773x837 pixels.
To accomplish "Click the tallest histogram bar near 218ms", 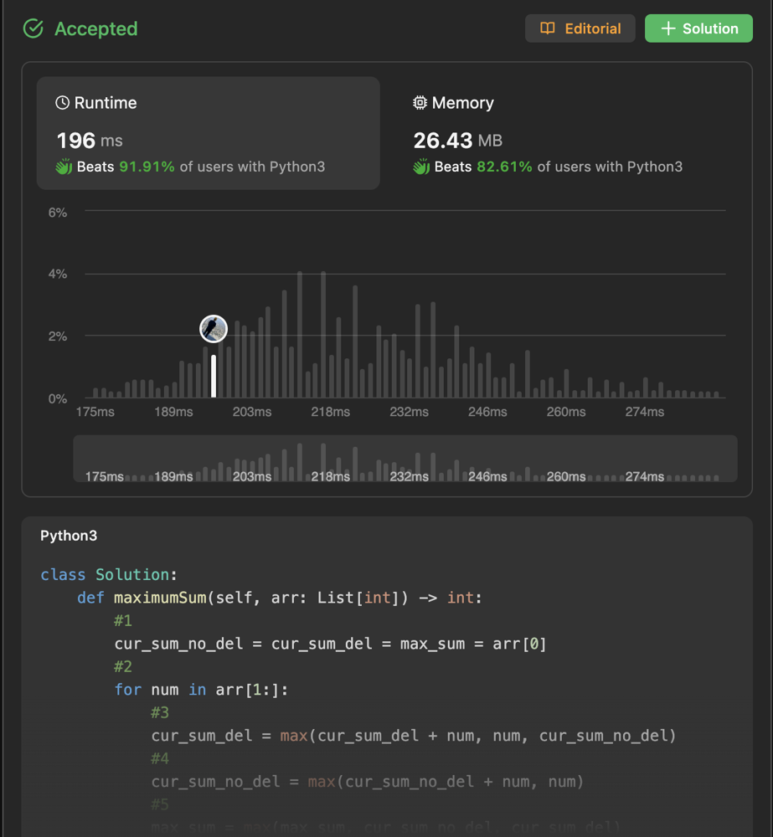I will 323,335.
